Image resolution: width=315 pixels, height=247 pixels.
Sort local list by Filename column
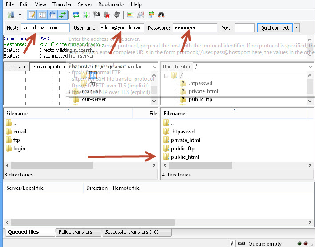coord(68,114)
